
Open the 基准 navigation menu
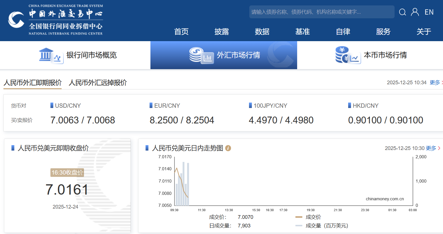click(303, 31)
